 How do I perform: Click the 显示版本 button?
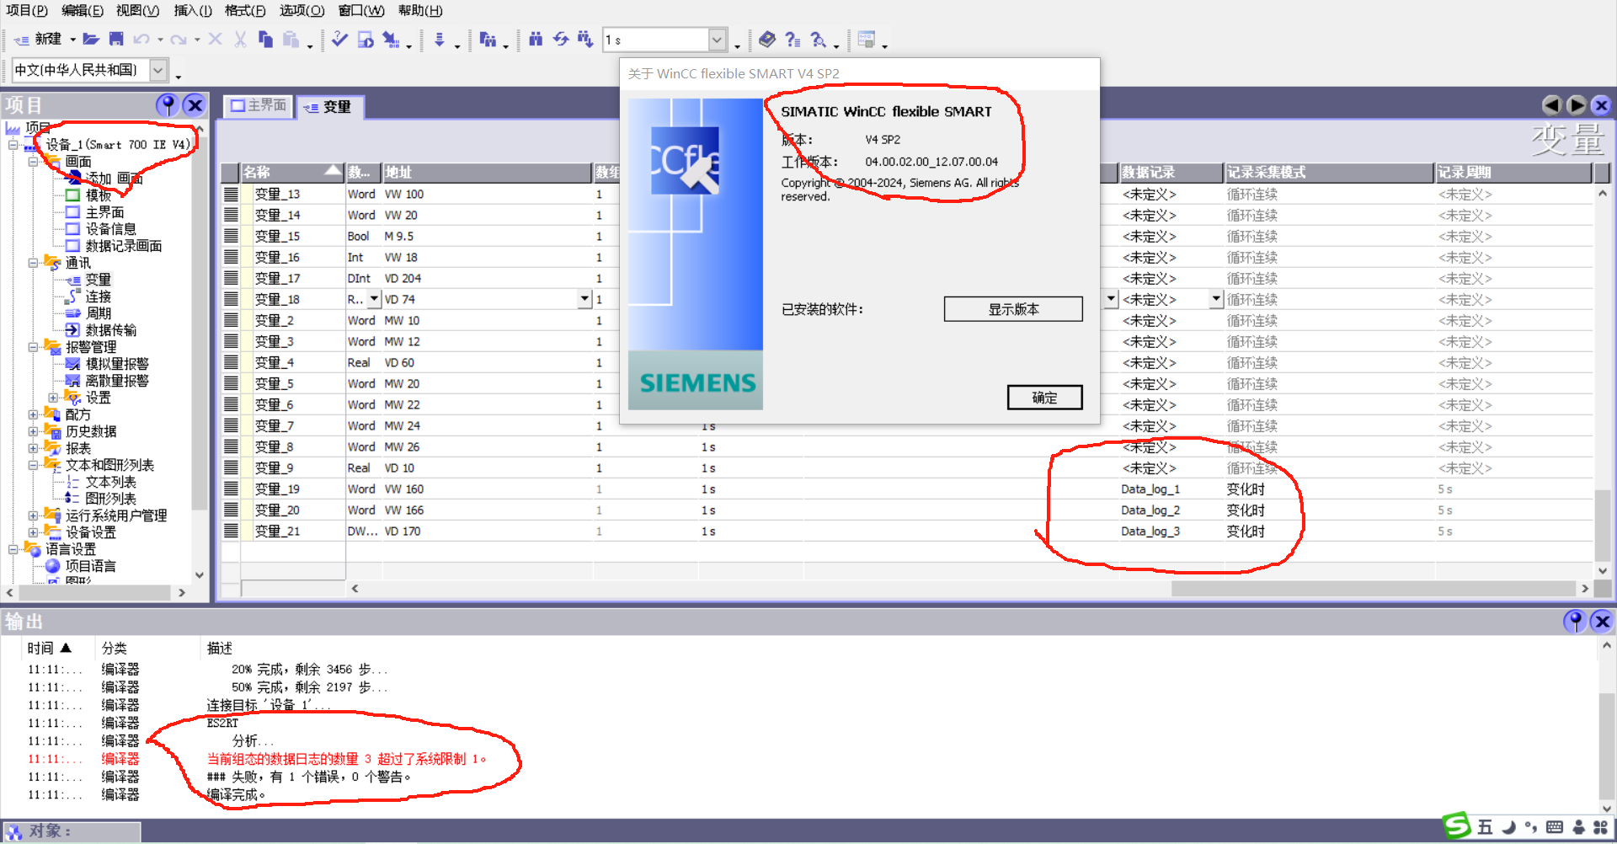click(x=1012, y=309)
